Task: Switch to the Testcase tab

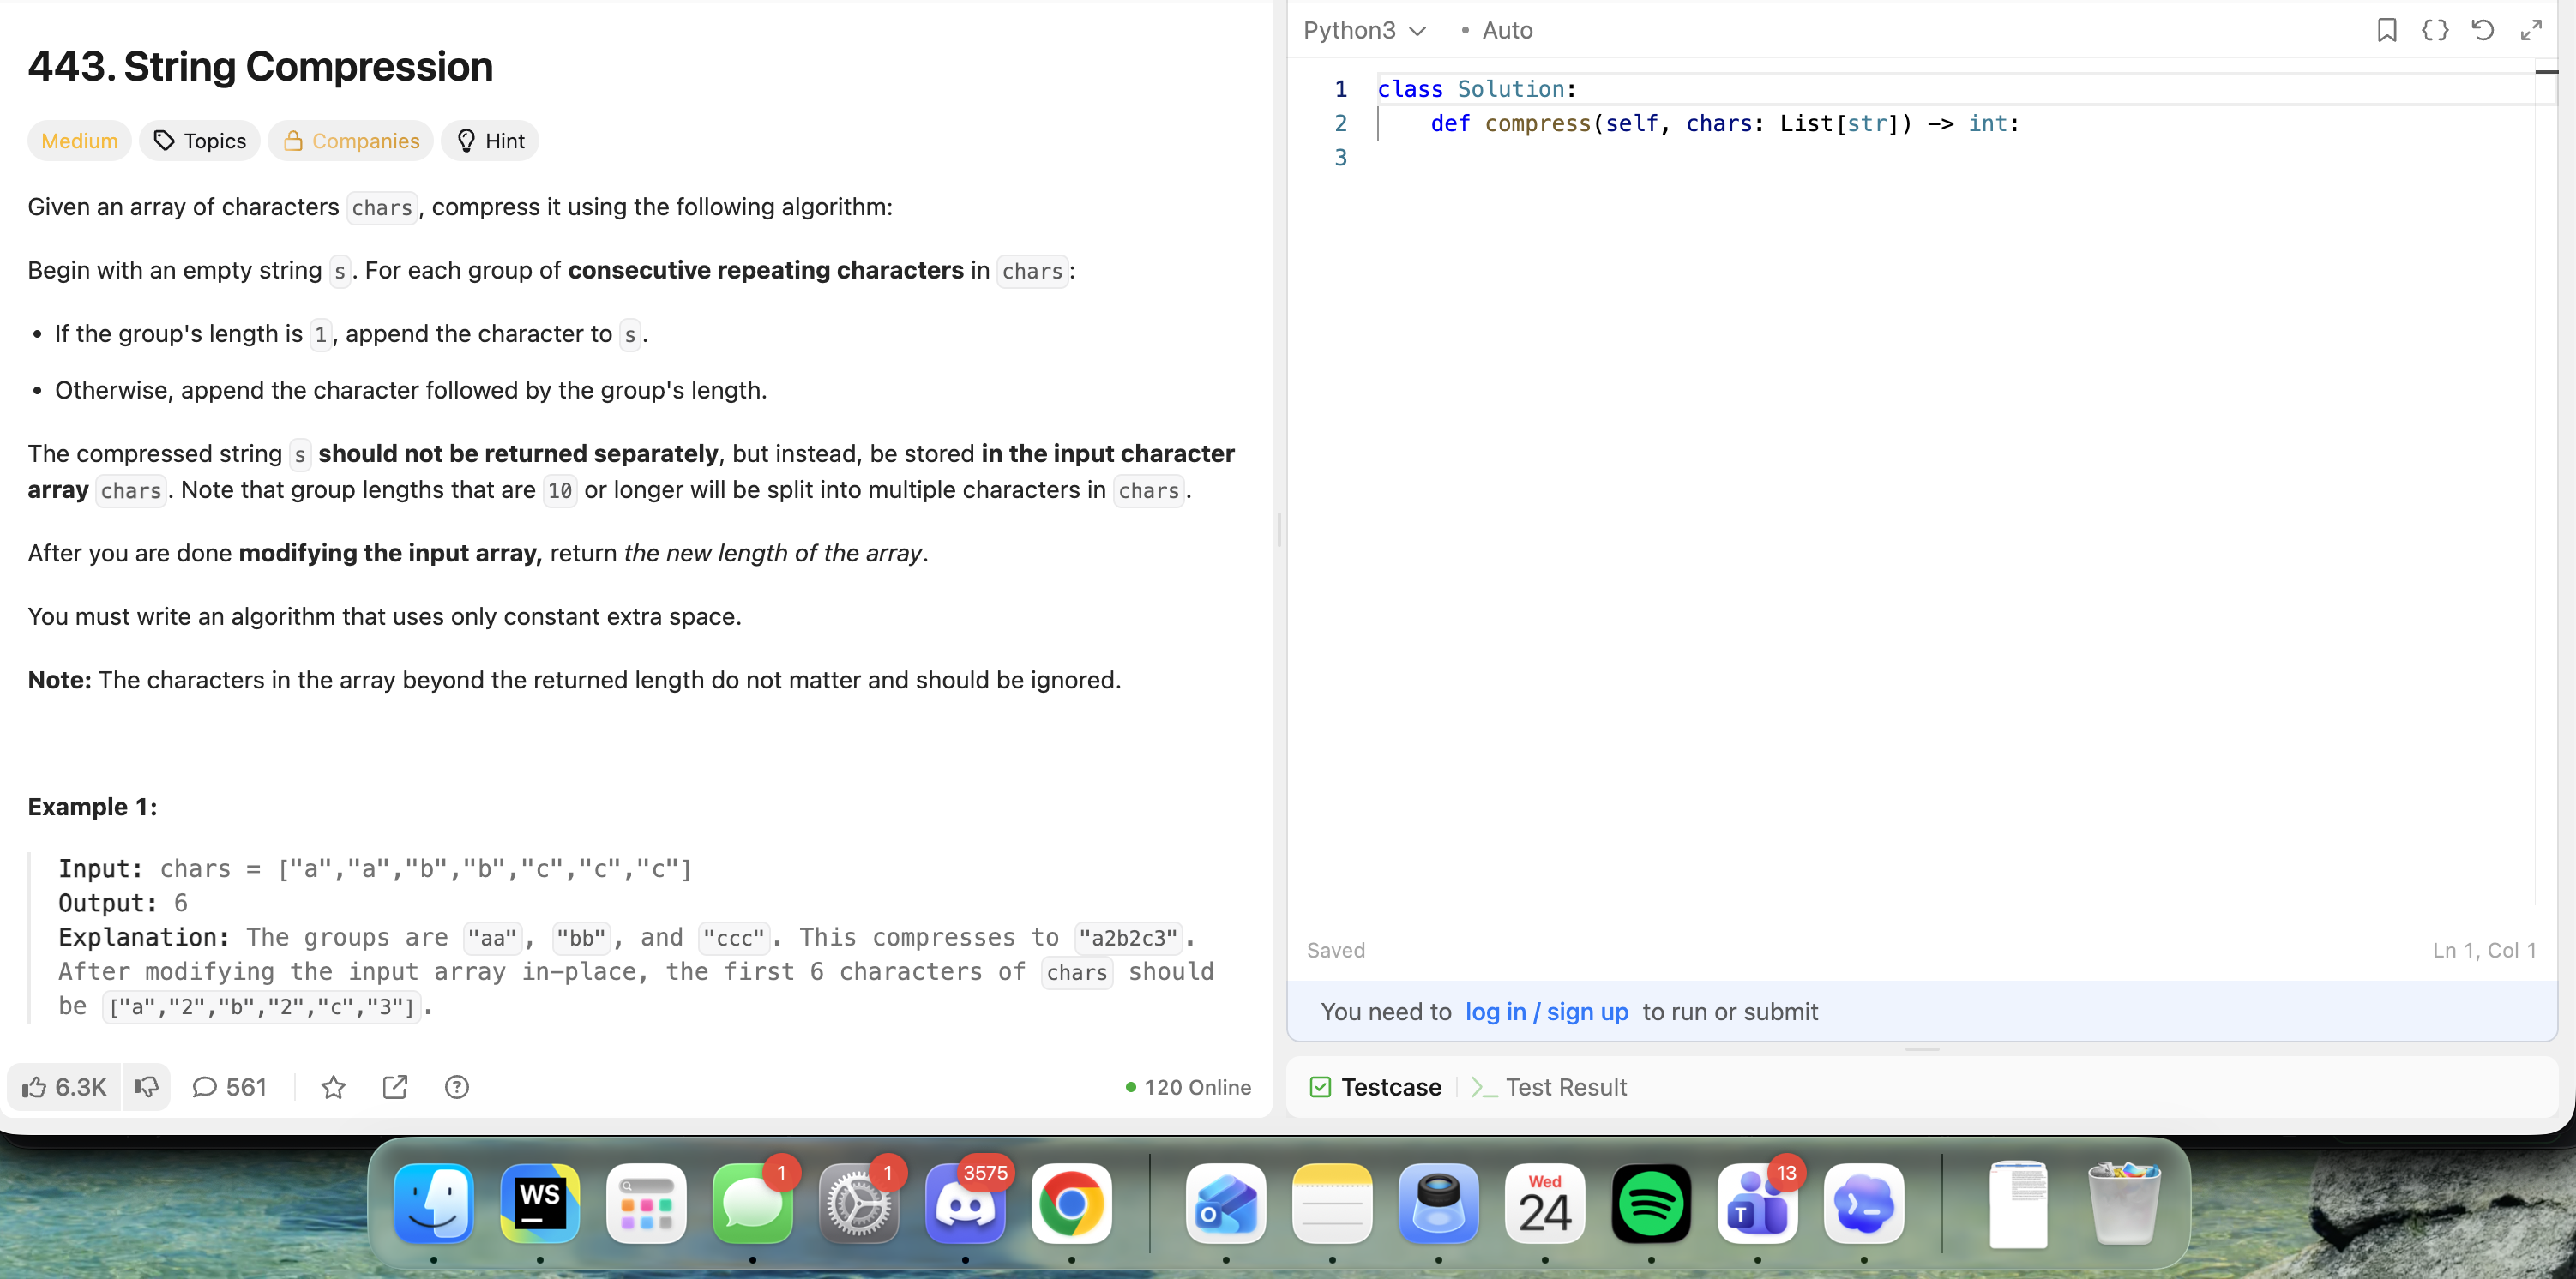Action: coord(1375,1087)
